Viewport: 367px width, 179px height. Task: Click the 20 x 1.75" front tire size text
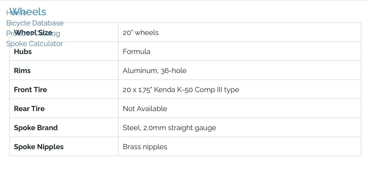click(137, 90)
